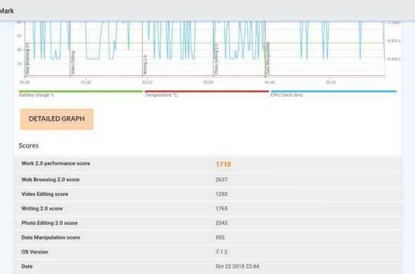Select the Video Editing graph marker
The width and height of the screenshot is (415, 274).
tap(73, 63)
